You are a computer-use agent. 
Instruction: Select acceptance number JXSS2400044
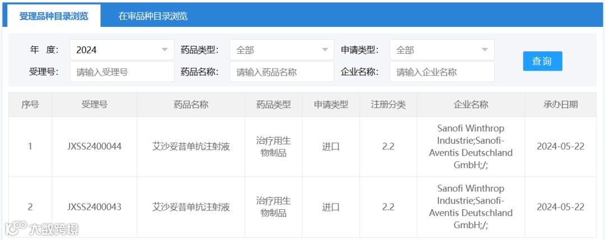[x=94, y=147]
